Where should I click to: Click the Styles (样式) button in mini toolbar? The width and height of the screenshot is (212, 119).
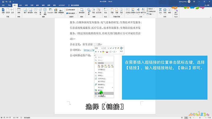tap(121, 49)
